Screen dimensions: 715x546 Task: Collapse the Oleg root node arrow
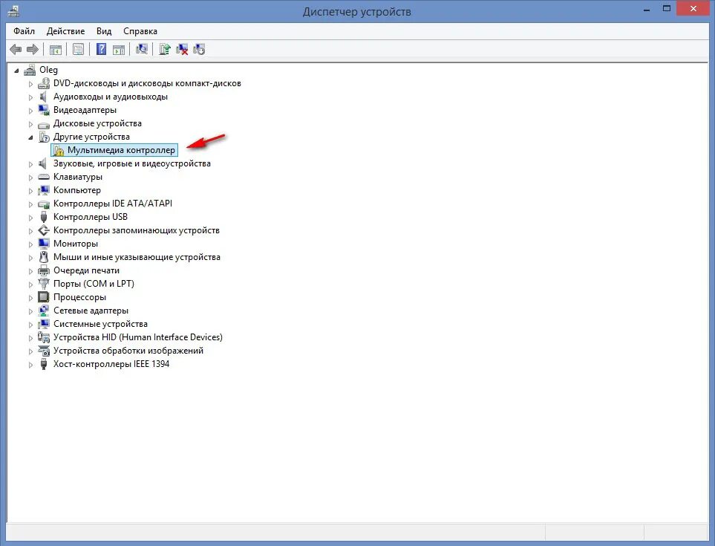17,71
